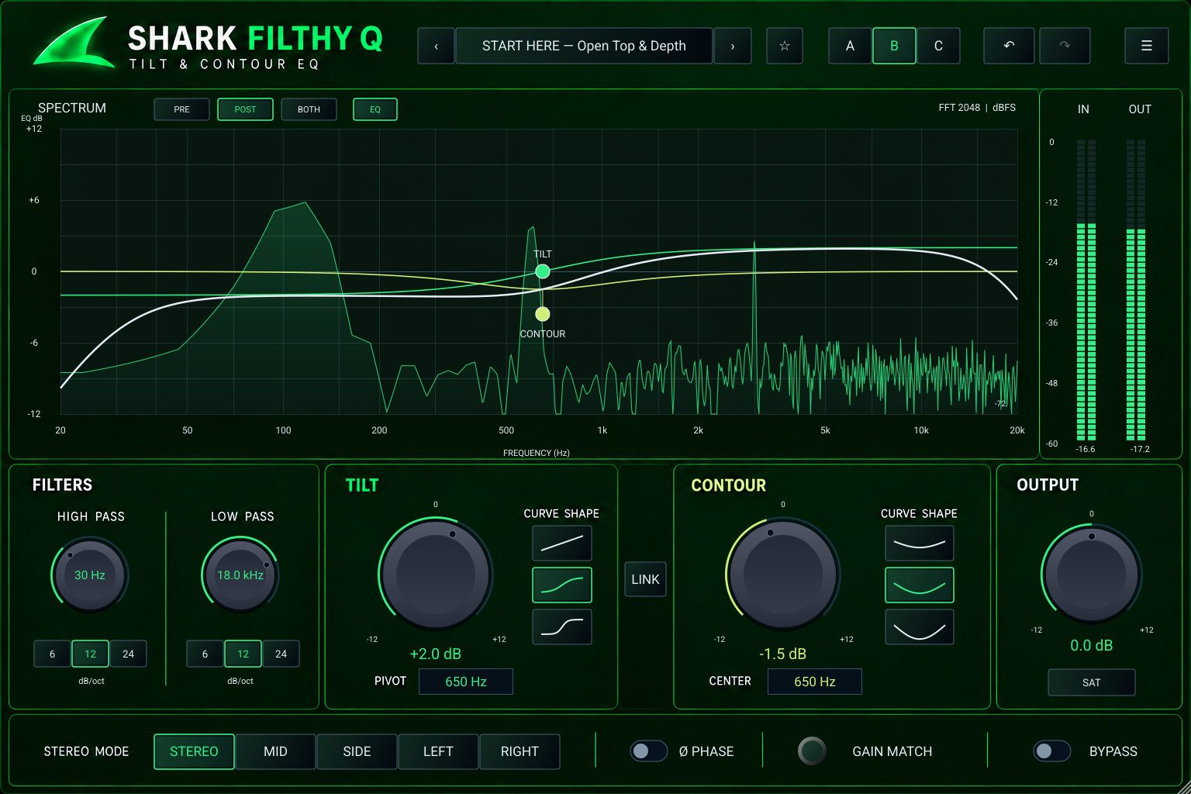Set high pass slope to 24 dB/oct
Screen dimensions: 1191x794
(x=128, y=654)
